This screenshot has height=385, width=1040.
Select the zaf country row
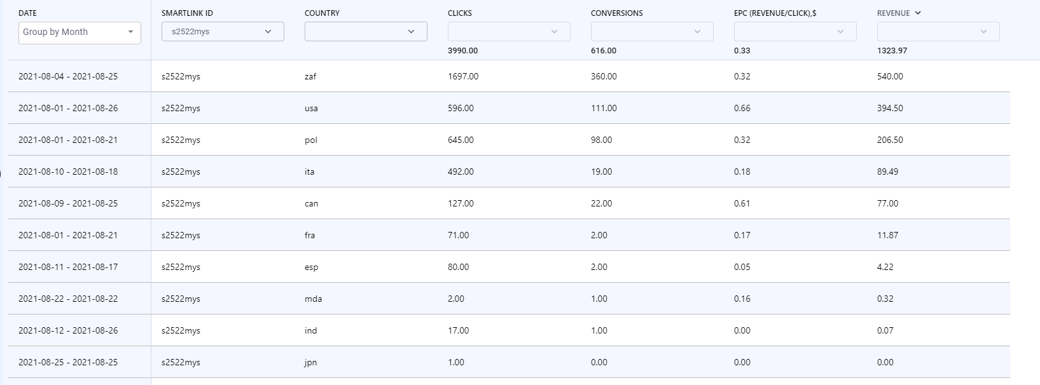coord(509,76)
